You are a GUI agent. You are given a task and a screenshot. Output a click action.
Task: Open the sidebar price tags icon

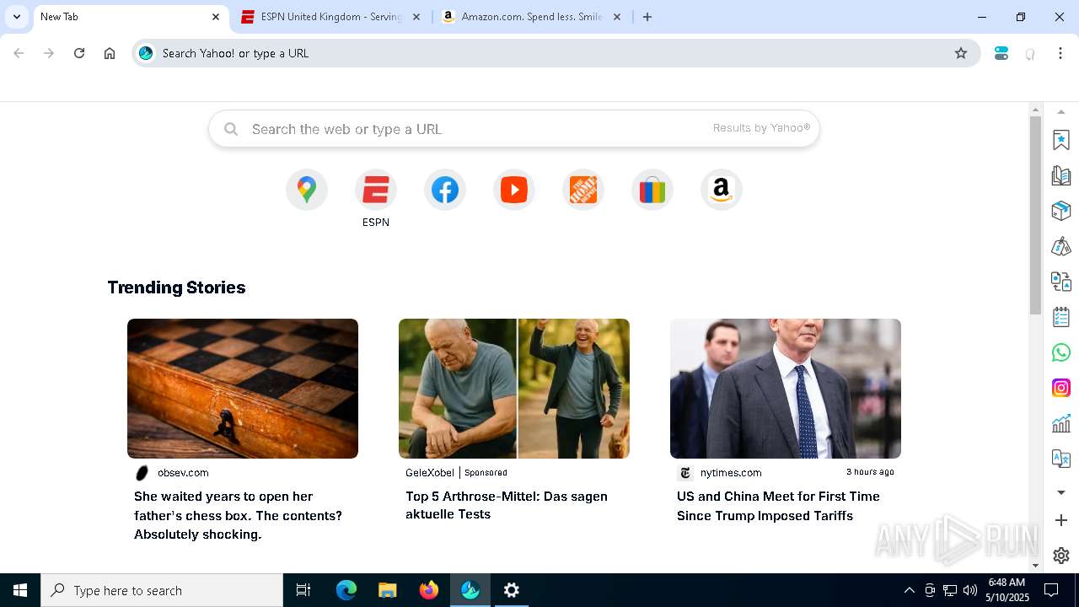(1061, 246)
